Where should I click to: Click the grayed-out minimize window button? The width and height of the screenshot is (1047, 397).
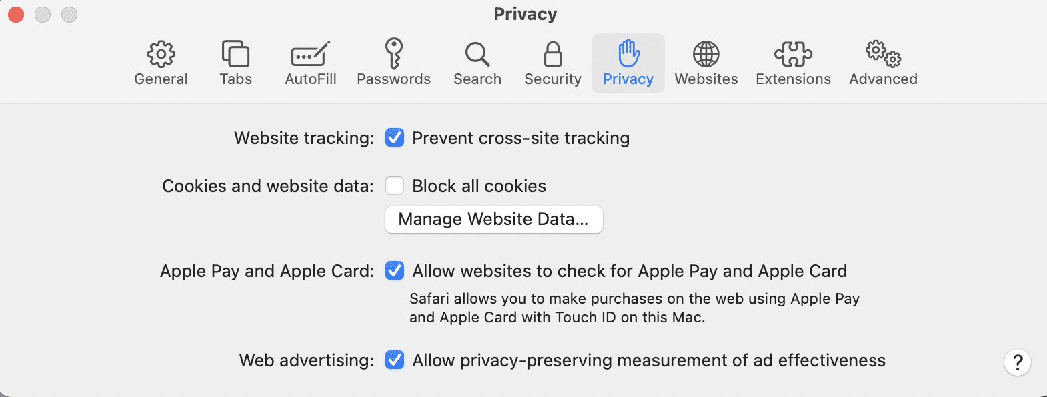tap(43, 14)
